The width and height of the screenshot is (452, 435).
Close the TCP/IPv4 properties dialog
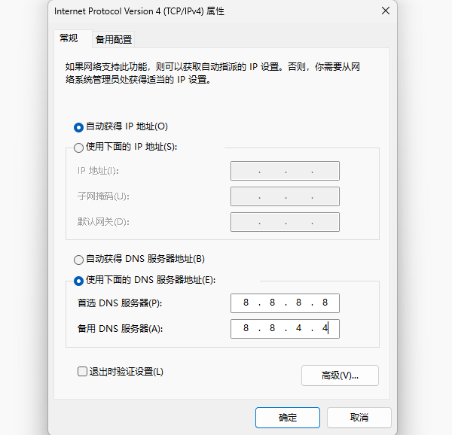coord(386,11)
